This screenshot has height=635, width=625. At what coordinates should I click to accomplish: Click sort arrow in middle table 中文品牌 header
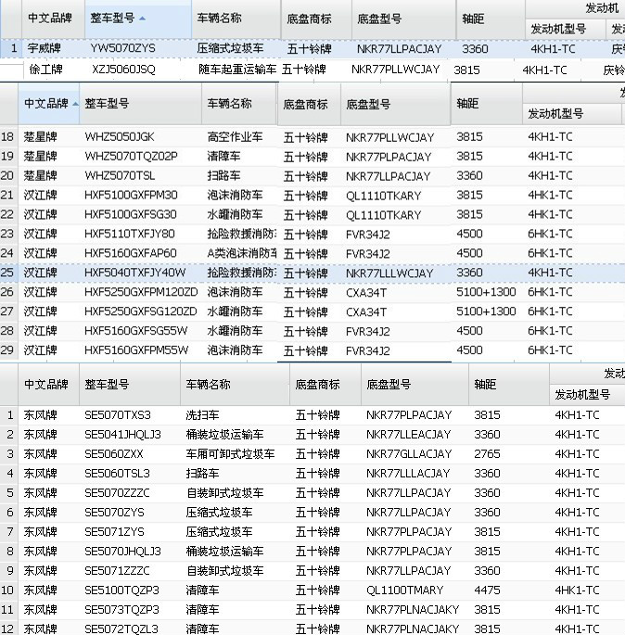click(74, 104)
